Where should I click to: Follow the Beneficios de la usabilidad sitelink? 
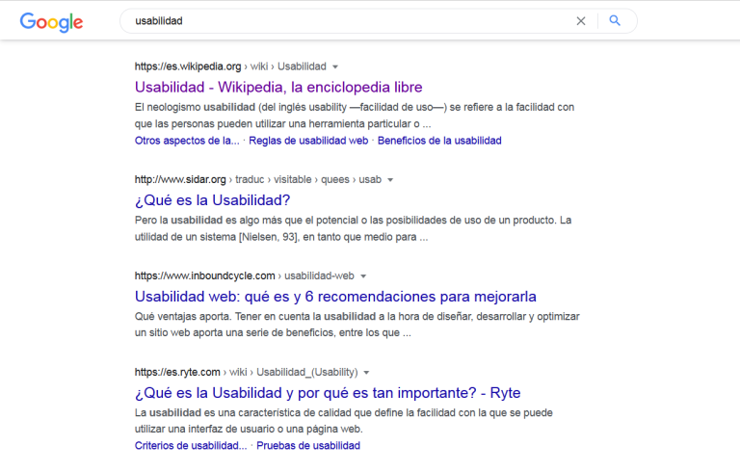[x=439, y=141]
